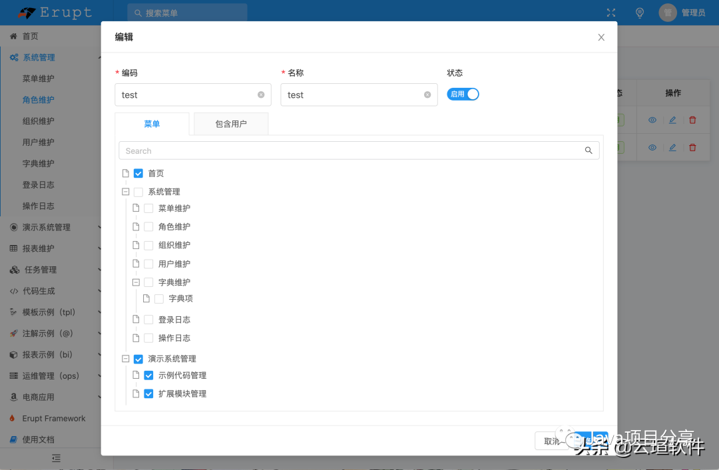Collapse the sidebar using the bottom-left icon
This screenshot has height=470, width=719.
55,458
